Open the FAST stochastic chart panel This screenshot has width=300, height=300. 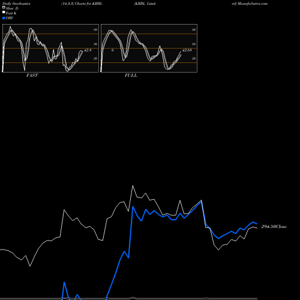tap(50, 48)
